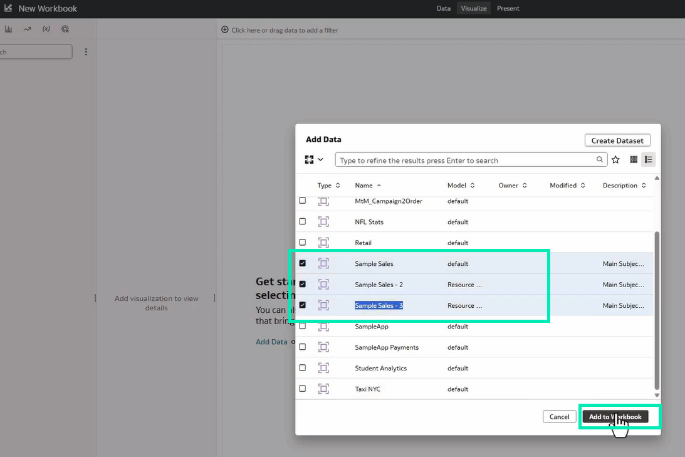685x457 pixels.
Task: Click the subject area icon for Taxi NYC
Action: [323, 389]
